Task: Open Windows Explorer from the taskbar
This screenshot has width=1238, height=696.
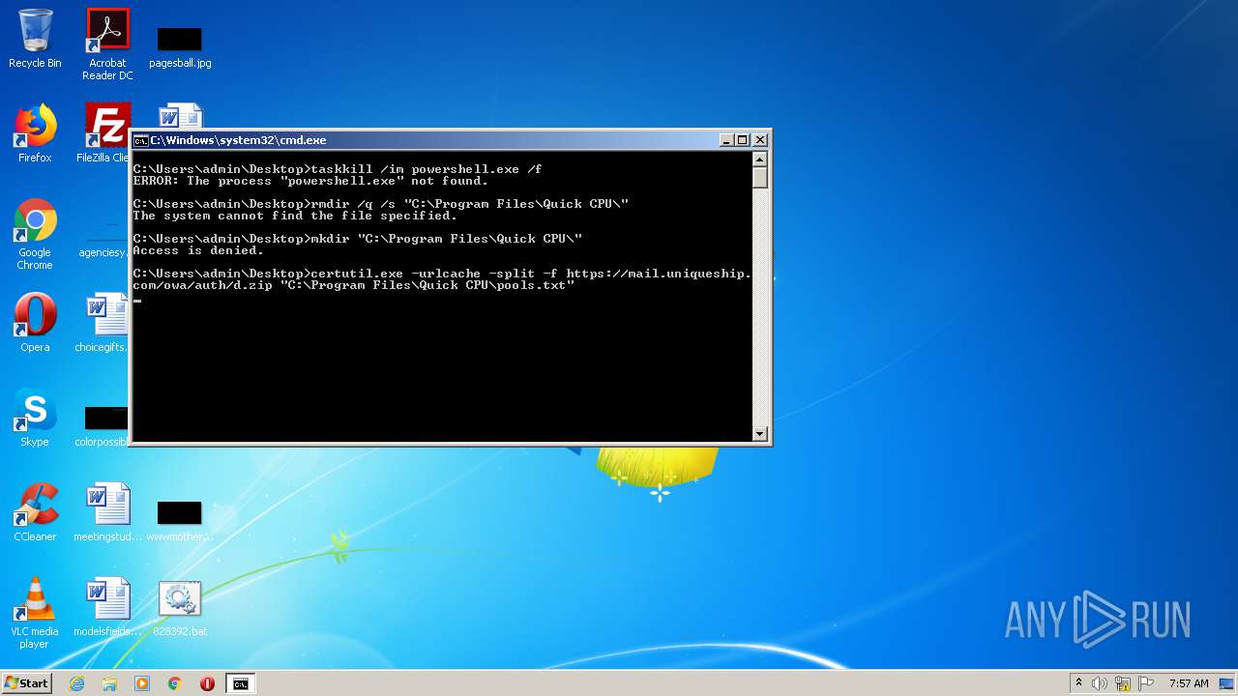Action: (x=109, y=683)
